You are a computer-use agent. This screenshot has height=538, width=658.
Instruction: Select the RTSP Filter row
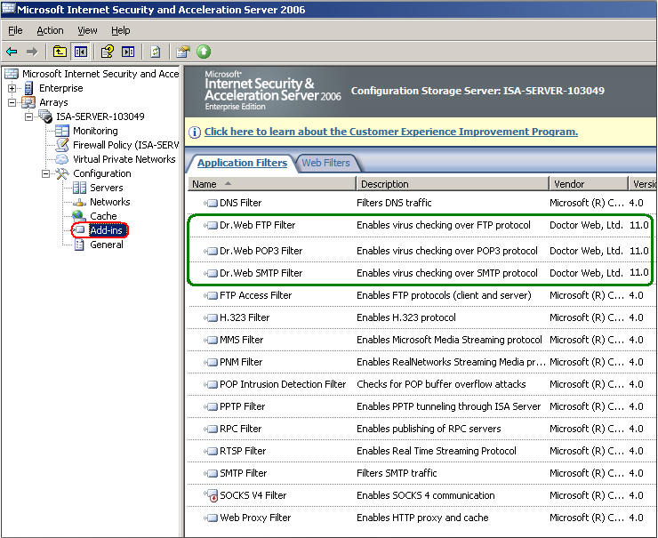tap(421, 451)
